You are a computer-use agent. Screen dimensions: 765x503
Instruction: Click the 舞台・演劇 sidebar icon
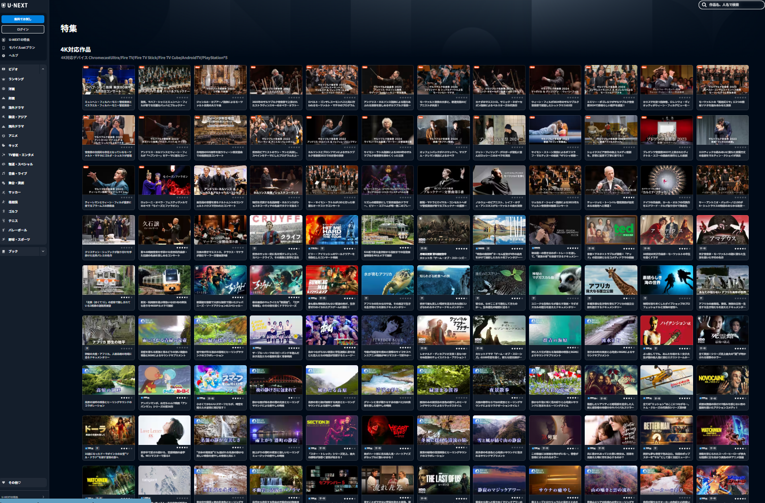click(3, 183)
